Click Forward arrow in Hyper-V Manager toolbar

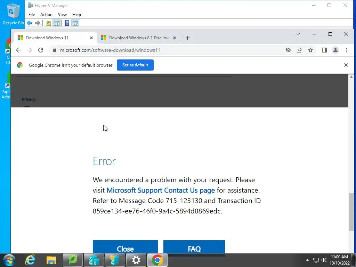point(38,23)
